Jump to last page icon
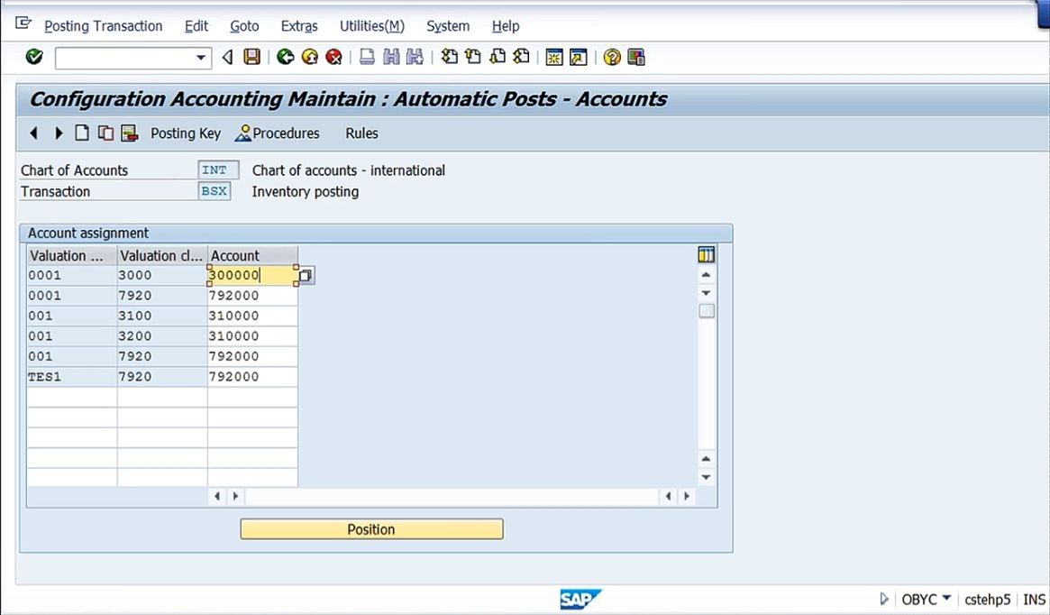1050x615 pixels. (521, 57)
